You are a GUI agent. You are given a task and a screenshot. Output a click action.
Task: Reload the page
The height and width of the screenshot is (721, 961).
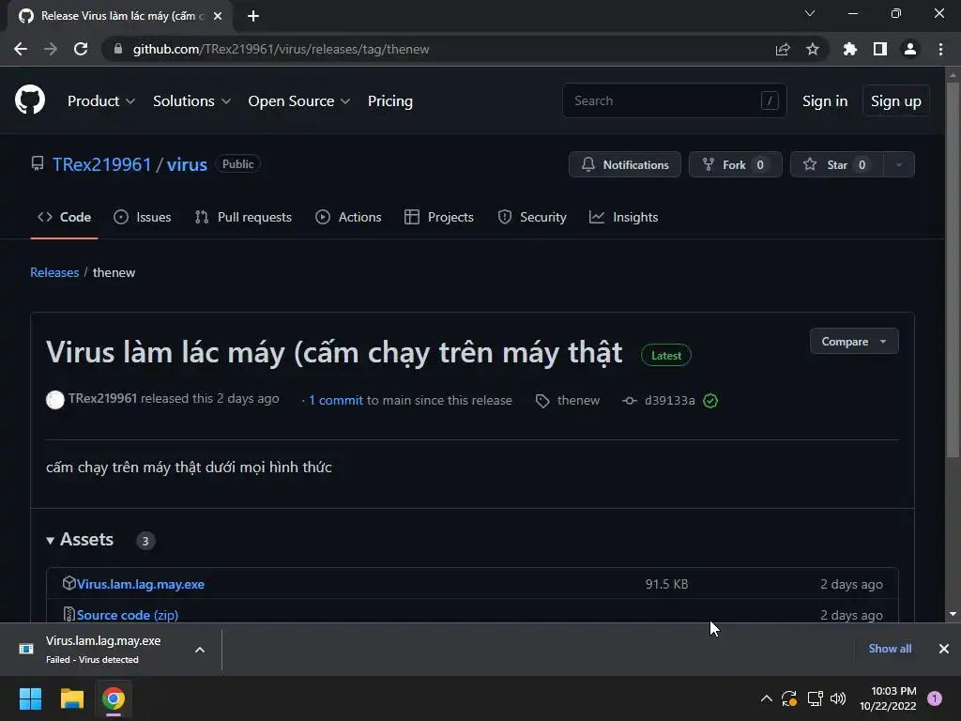(81, 49)
